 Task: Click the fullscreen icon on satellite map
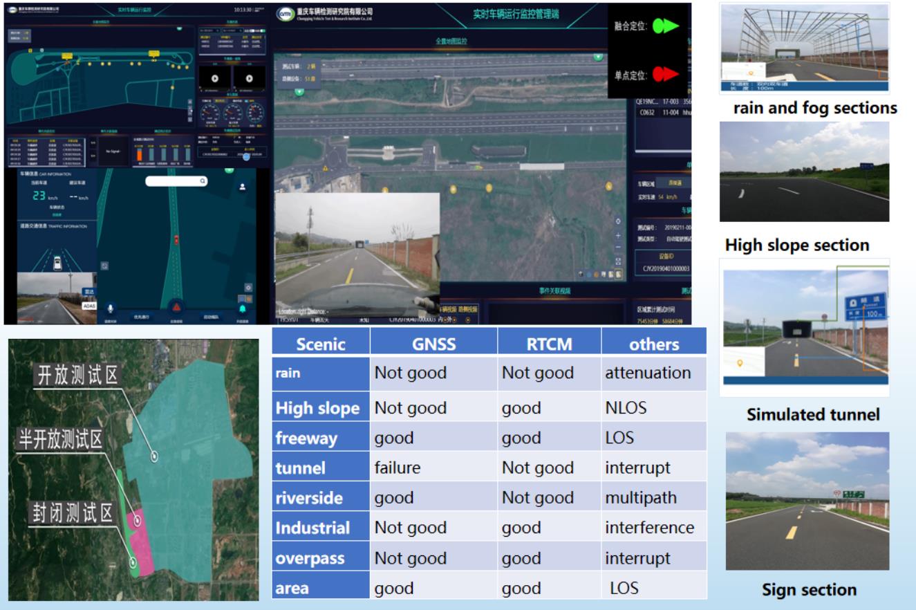[x=618, y=261]
